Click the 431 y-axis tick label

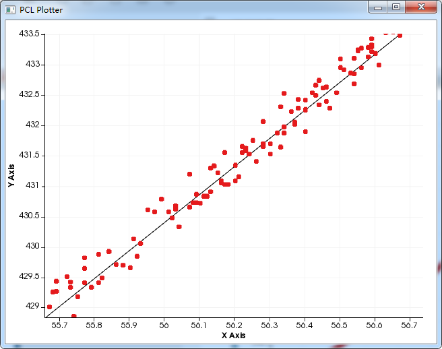(x=33, y=185)
